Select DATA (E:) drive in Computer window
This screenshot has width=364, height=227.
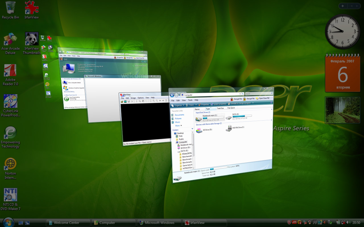point(239,116)
